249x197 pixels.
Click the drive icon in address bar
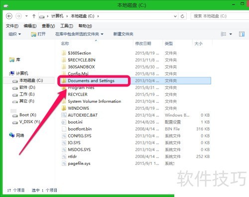pos(42,16)
